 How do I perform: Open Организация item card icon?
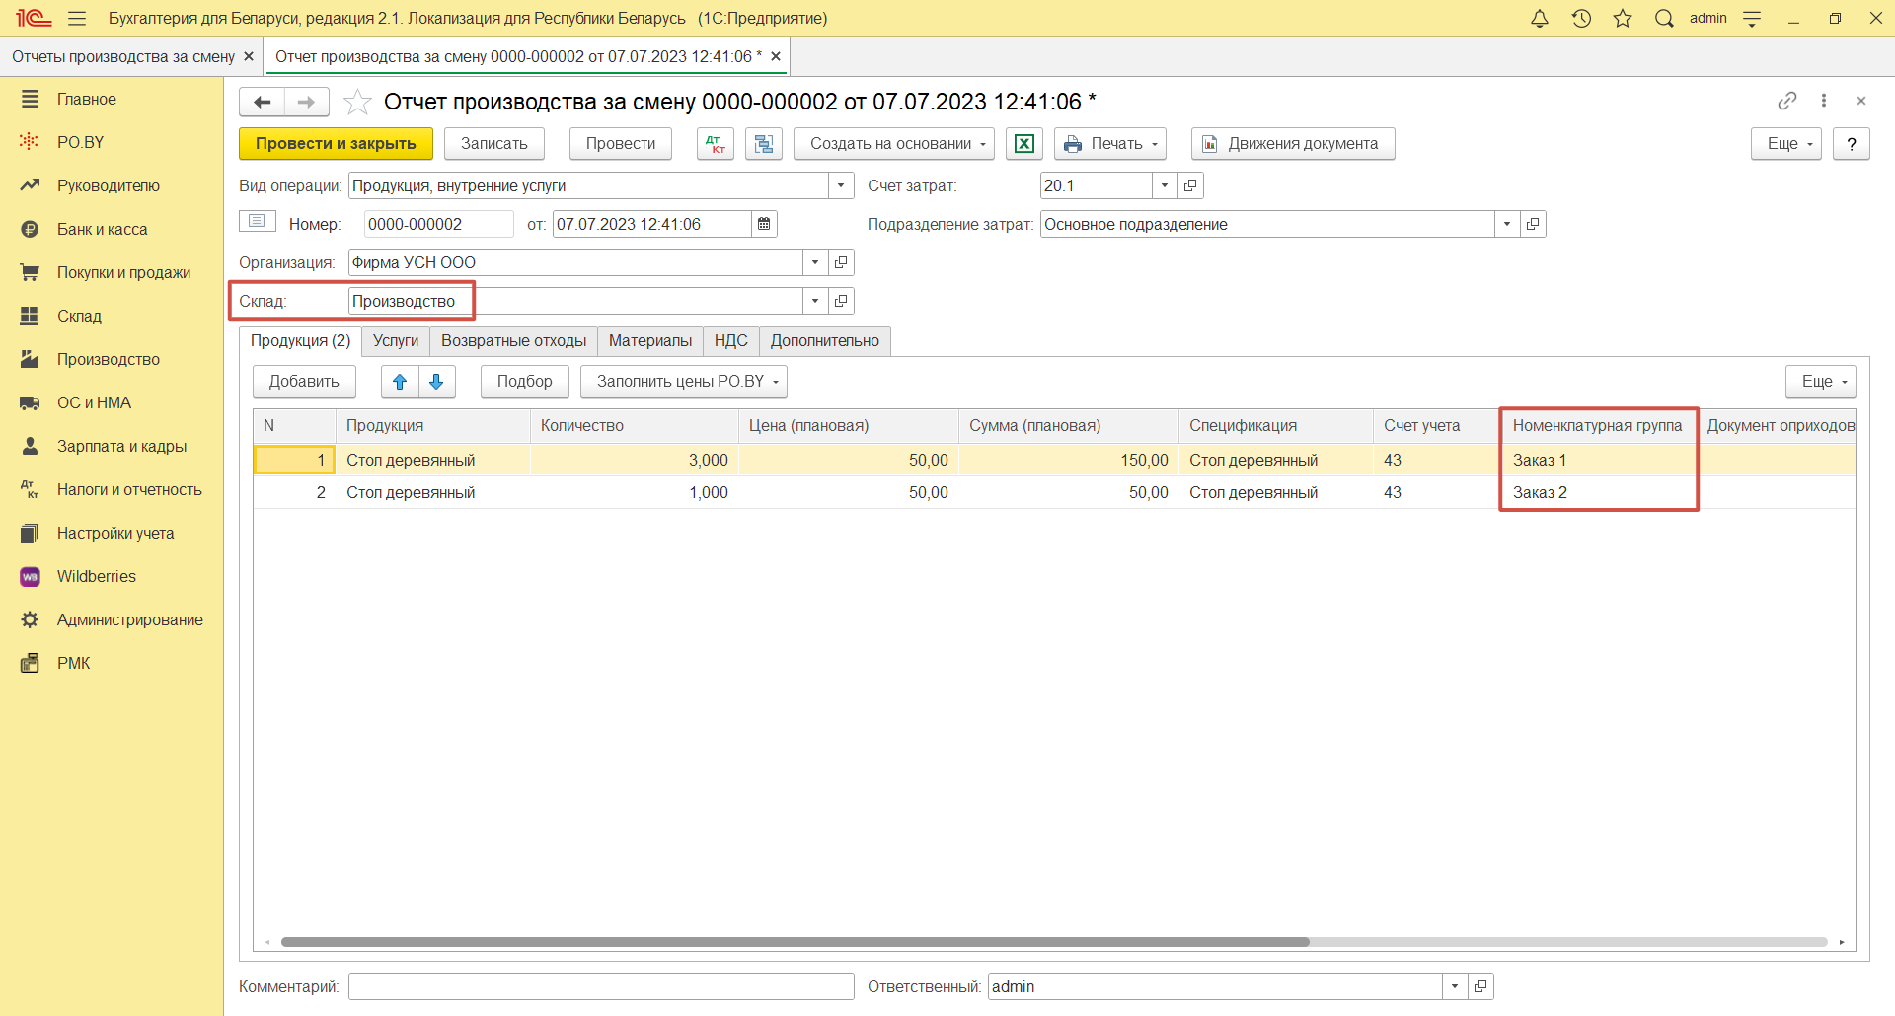coord(841,262)
